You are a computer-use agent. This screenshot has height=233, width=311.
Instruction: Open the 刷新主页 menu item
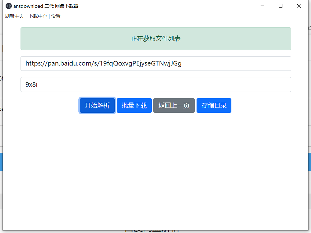coord(15,16)
